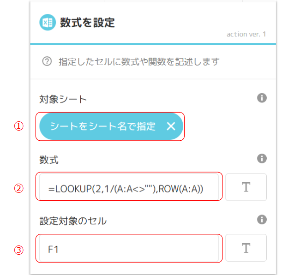The image size is (306, 275).
Task: Click the description text 指定したセルに数式や関数を記述します
Action: (139, 62)
